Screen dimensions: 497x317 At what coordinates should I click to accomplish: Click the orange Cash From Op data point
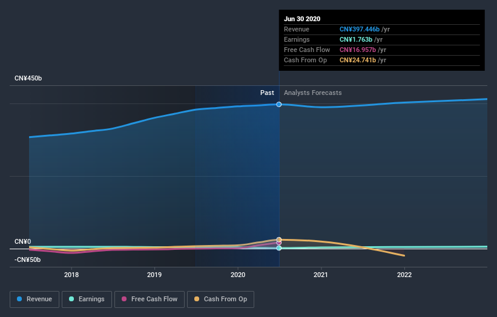point(279,240)
